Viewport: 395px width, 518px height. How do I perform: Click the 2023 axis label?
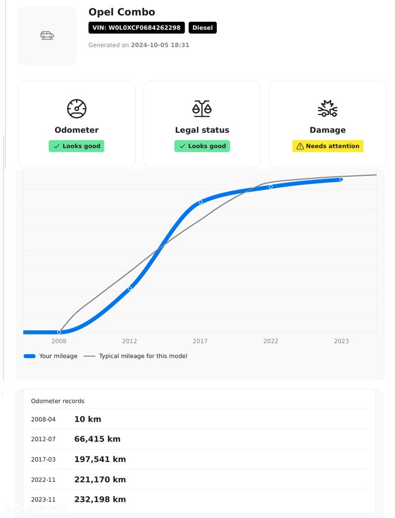click(x=341, y=341)
